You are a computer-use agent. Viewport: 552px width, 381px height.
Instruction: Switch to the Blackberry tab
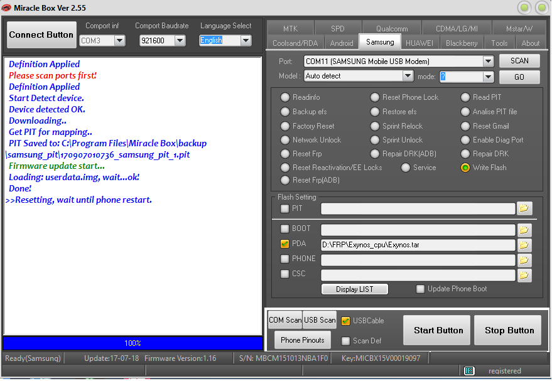(462, 43)
